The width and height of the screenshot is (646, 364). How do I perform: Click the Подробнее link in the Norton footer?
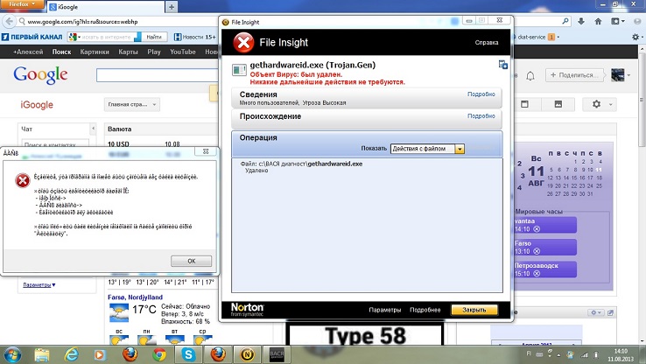425,310
